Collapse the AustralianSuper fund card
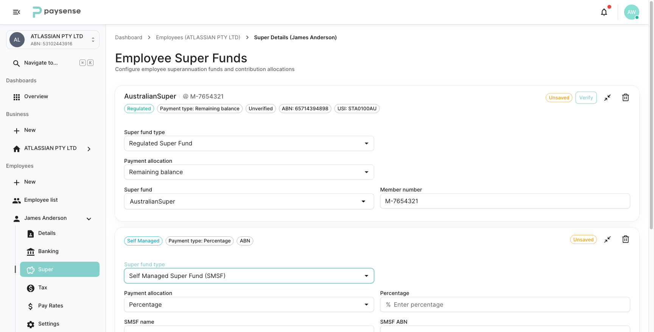Viewport: 654px width, 332px height. [x=607, y=97]
